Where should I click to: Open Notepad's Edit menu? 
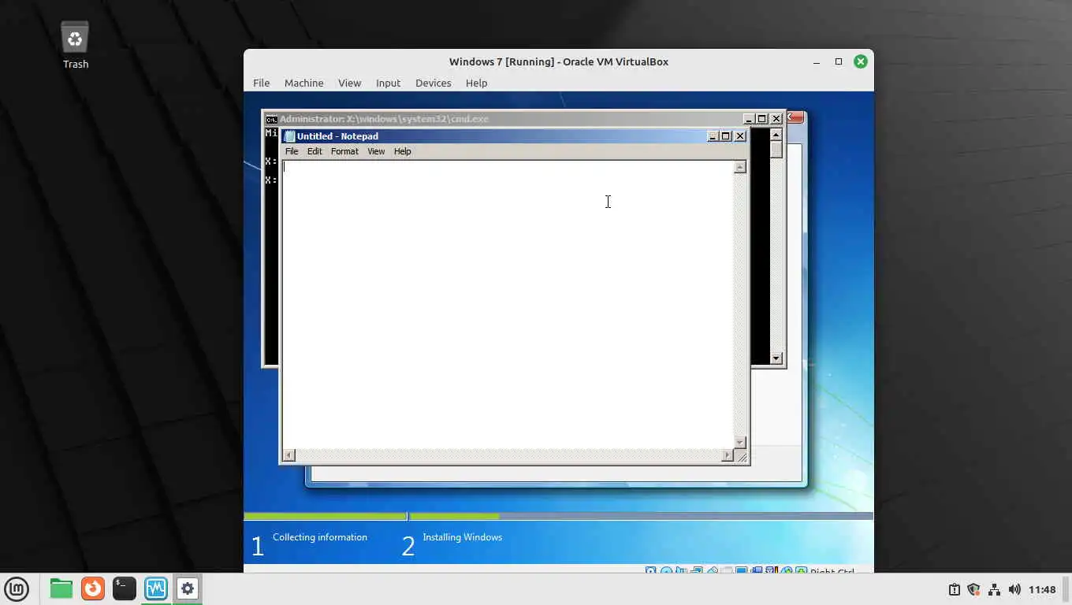pos(315,151)
